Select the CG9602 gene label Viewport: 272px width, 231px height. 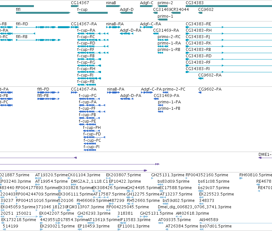(x=206, y=9)
